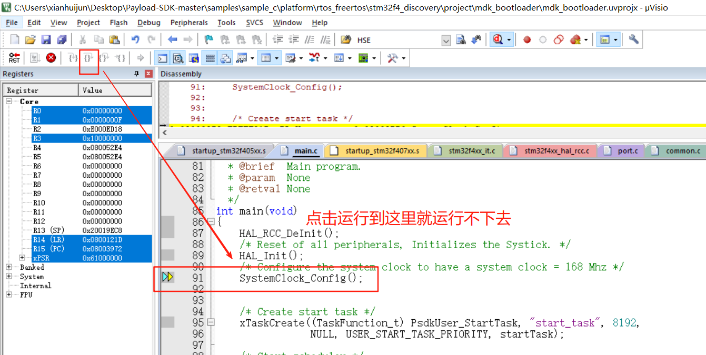Toggle the Memory Windows button
The height and width of the screenshot is (355, 706).
point(266,58)
